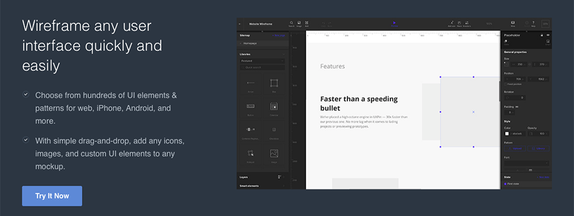Click the Smart icon in properties panel
The height and width of the screenshot is (216, 574).
(548, 42)
